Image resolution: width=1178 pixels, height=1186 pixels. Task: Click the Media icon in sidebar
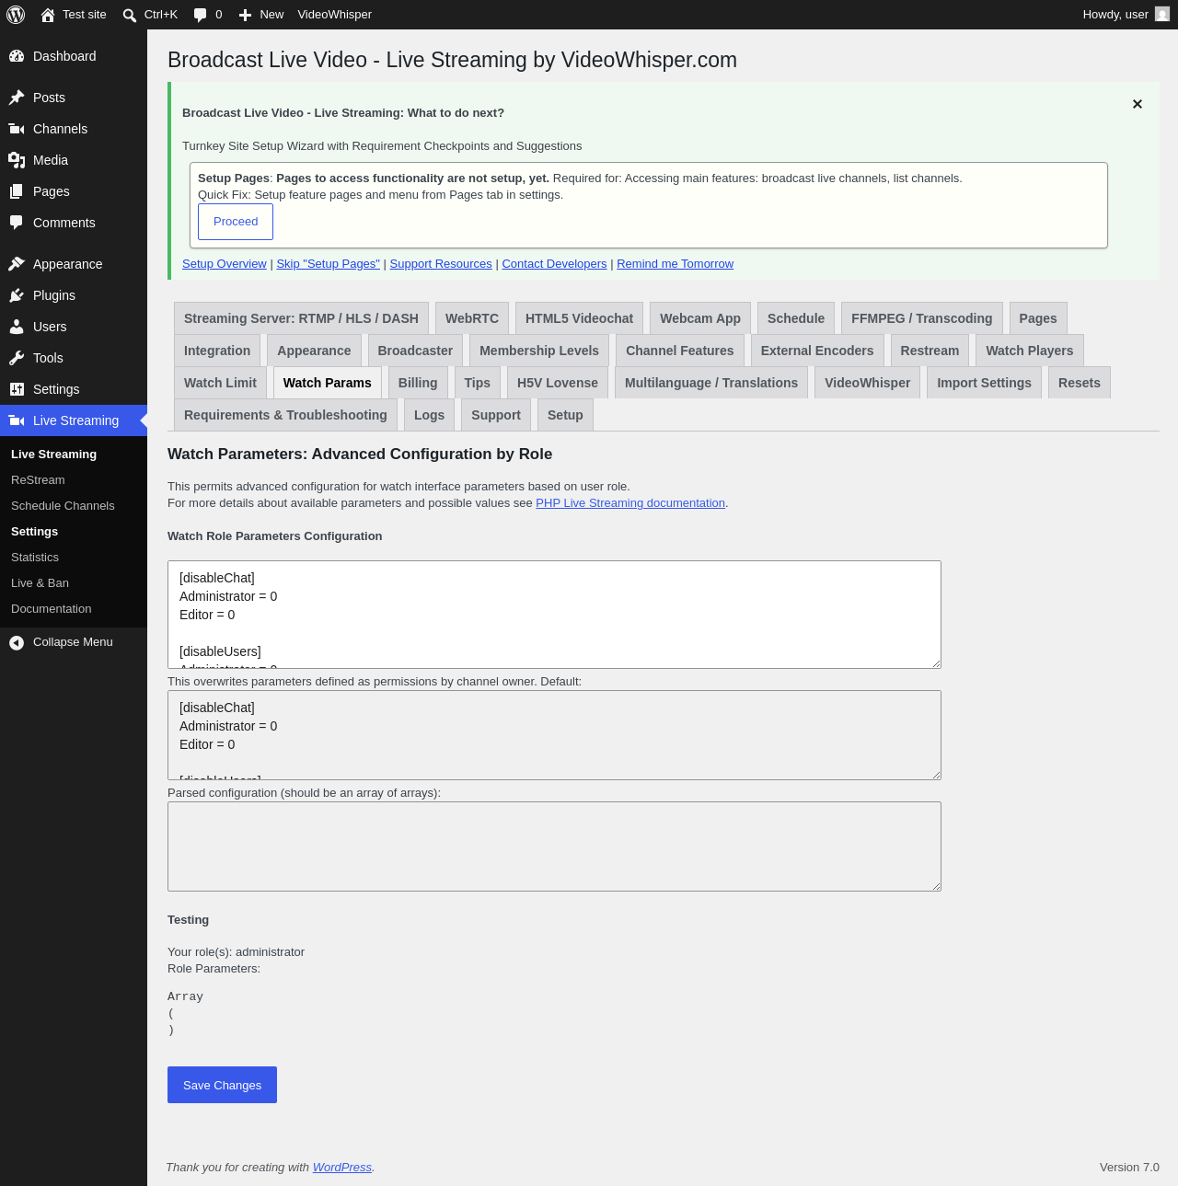tap(17, 160)
